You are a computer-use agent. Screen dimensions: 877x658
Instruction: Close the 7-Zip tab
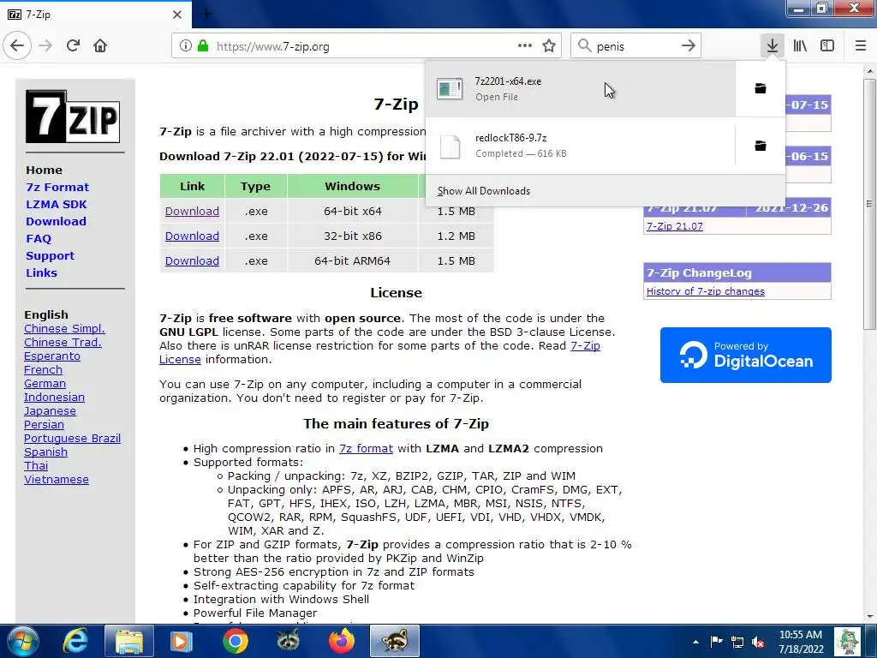[x=177, y=15]
